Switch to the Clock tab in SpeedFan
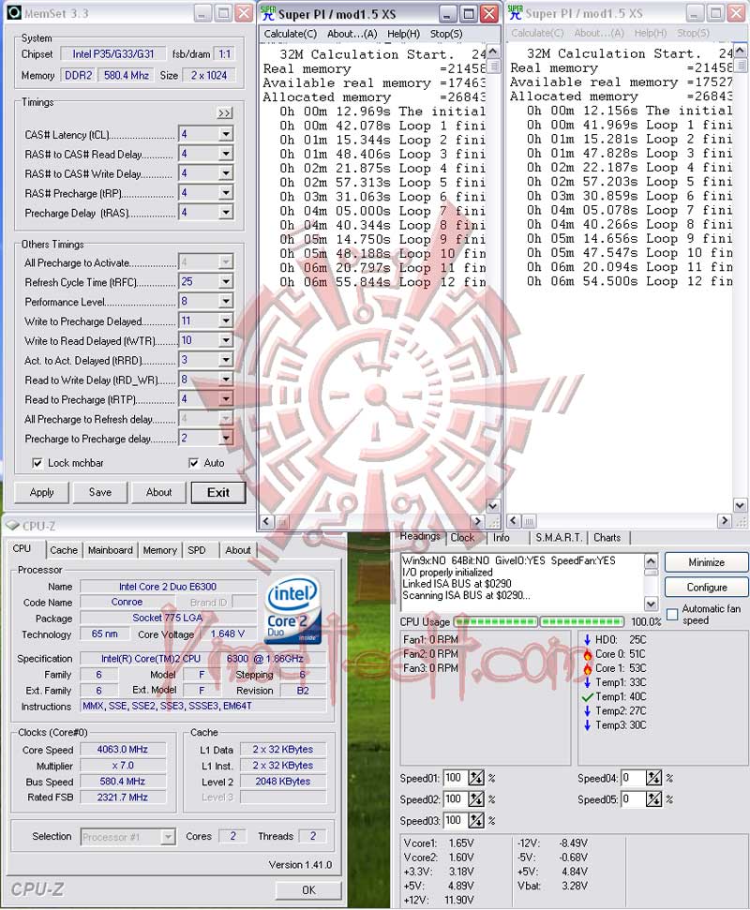750x910 pixels. coord(462,538)
